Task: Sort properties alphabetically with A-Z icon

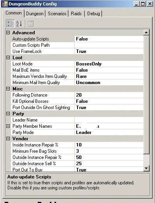Action: pos(19,23)
